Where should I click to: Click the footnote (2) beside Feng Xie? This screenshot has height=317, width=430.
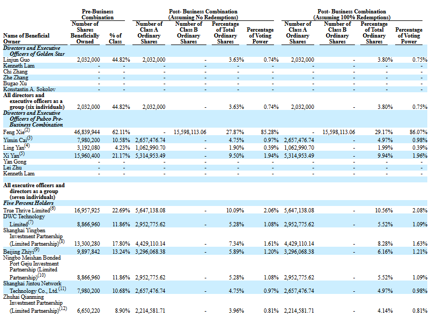click(x=27, y=130)
